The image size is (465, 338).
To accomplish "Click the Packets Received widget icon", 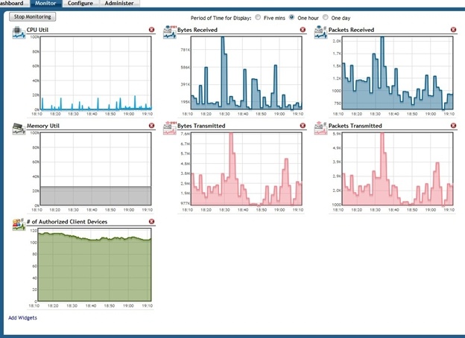I will (x=320, y=32).
